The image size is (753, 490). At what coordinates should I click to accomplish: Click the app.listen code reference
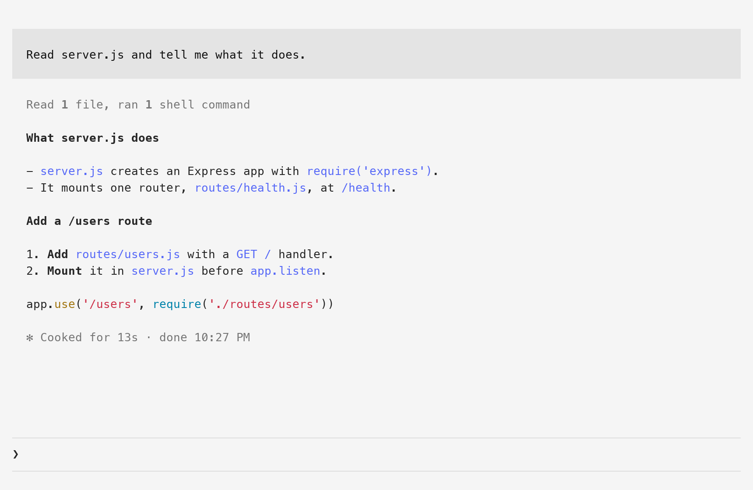pos(285,271)
